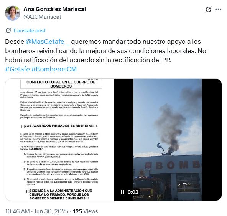Viewport: 227px width, 216px height.
Task: Open the display name Ana González Mariscal
Action: [x=54, y=9]
